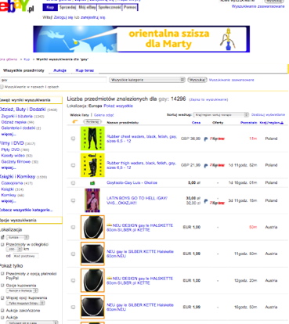
Task: Toggle the Więcej opcji kupowania checkbox
Action: (2, 297)
